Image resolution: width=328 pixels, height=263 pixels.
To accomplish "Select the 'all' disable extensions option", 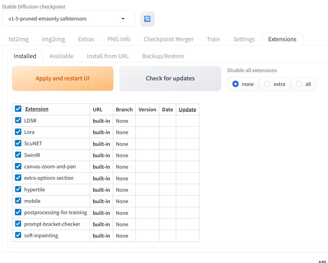I will coord(303,84).
